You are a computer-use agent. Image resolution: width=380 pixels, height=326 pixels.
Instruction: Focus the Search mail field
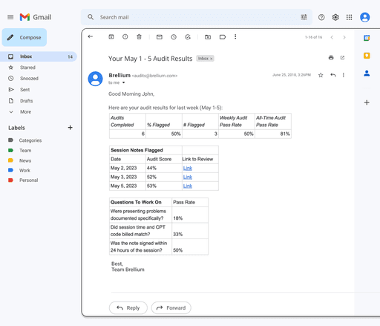click(197, 17)
